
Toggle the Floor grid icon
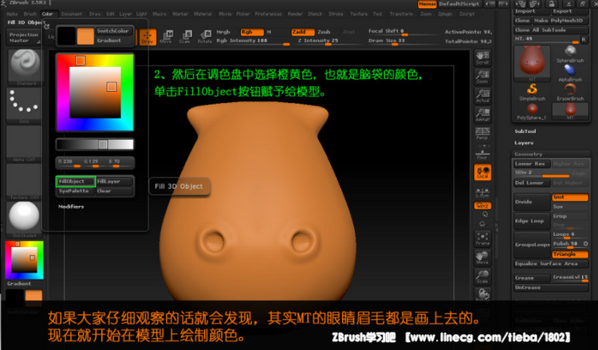[x=482, y=153]
